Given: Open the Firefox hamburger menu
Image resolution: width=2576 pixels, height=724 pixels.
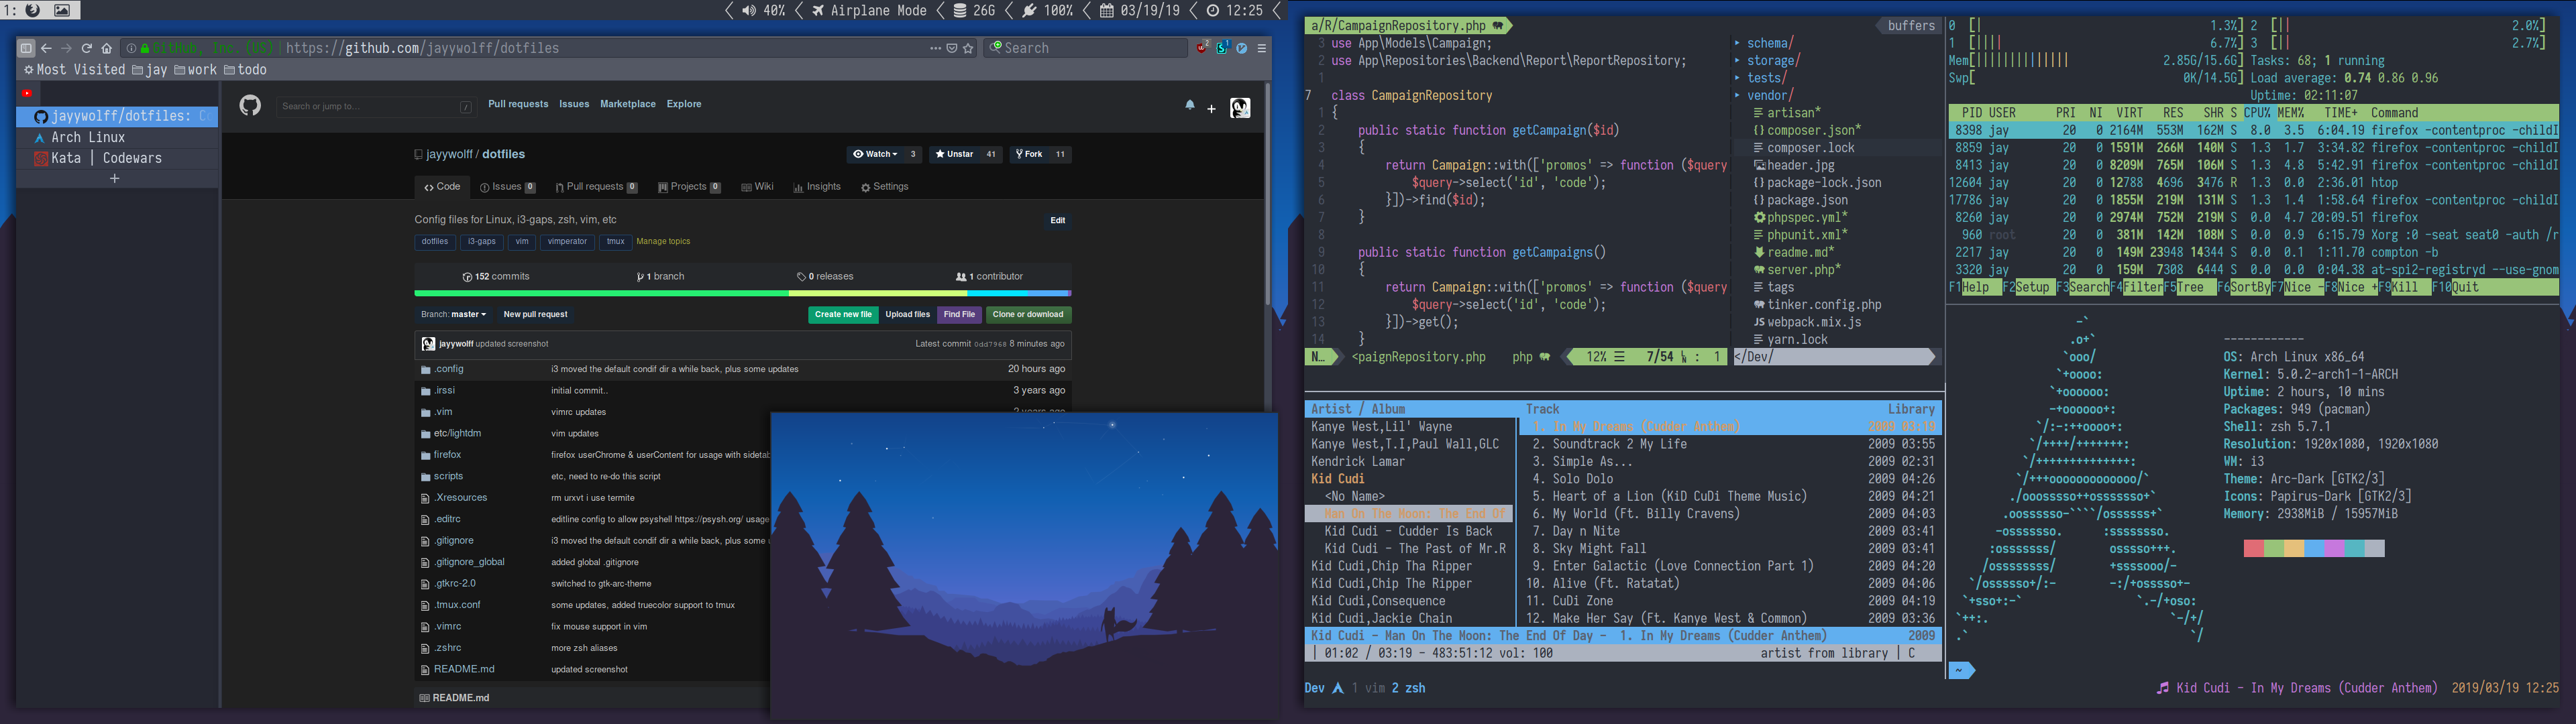Looking at the screenshot, I should point(1262,48).
